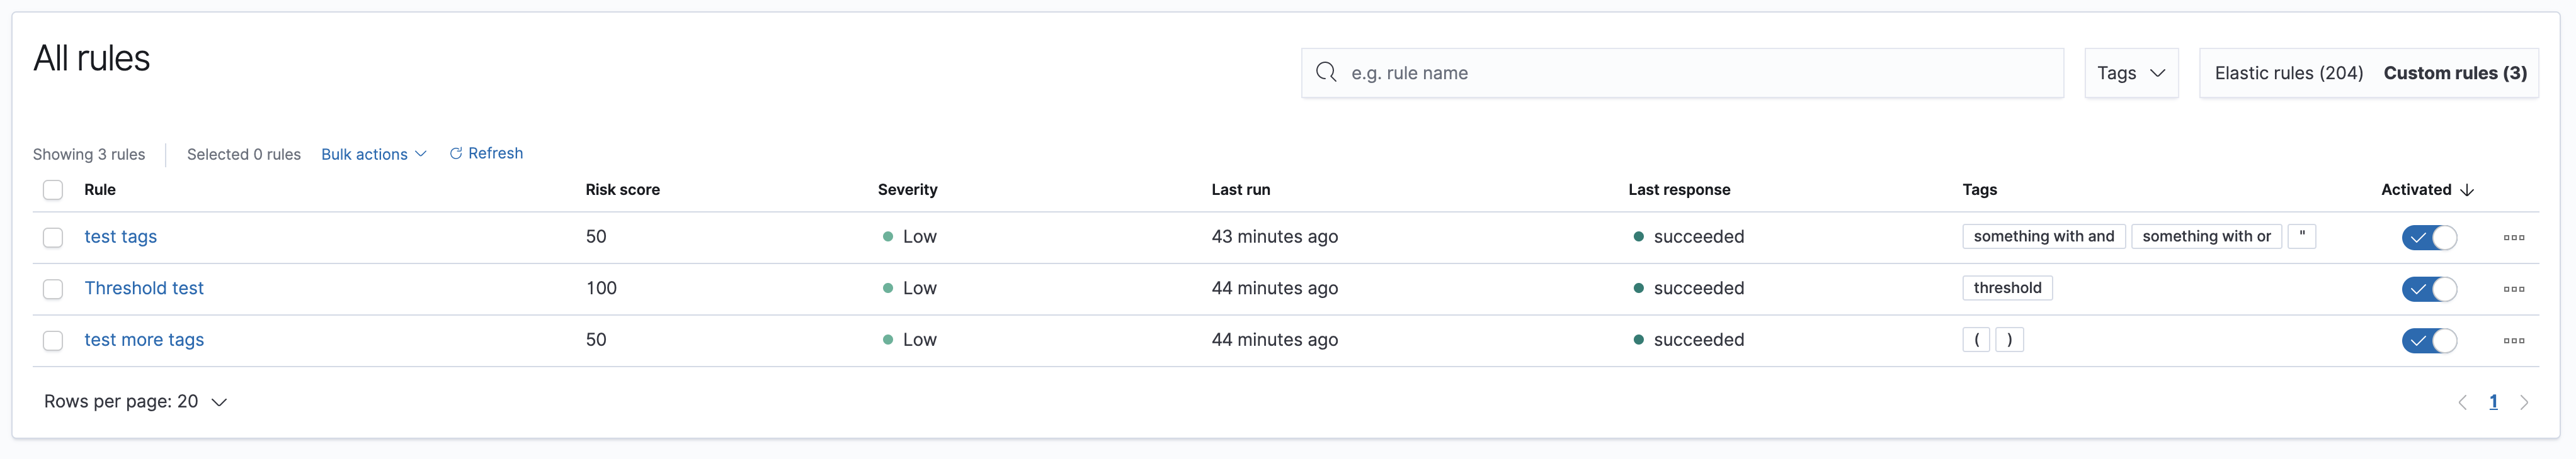Click the Activated column sort arrow
The image size is (2576, 459).
tap(2467, 190)
